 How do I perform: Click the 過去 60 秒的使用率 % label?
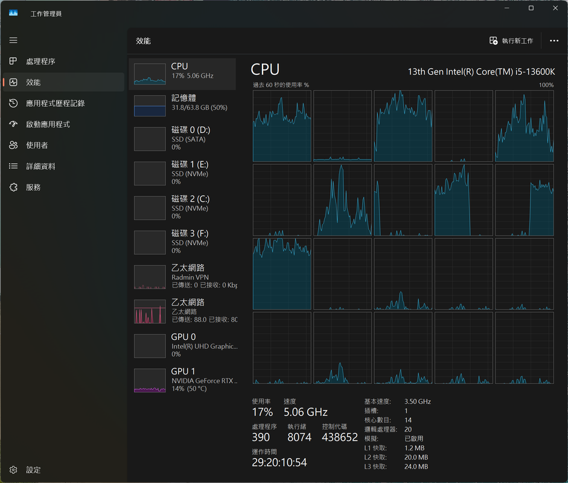(281, 85)
